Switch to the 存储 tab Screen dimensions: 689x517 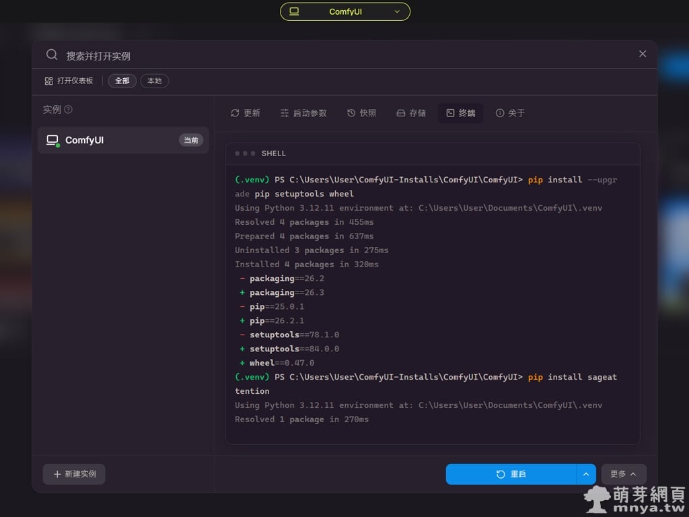tap(411, 113)
